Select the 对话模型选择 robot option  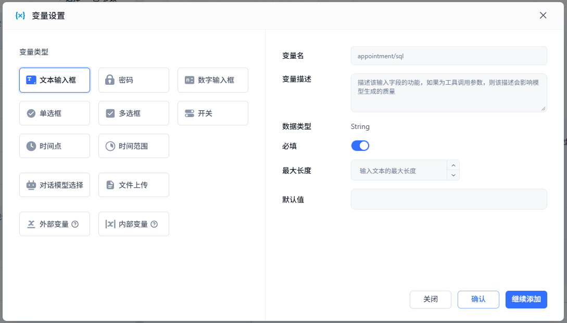(x=55, y=185)
